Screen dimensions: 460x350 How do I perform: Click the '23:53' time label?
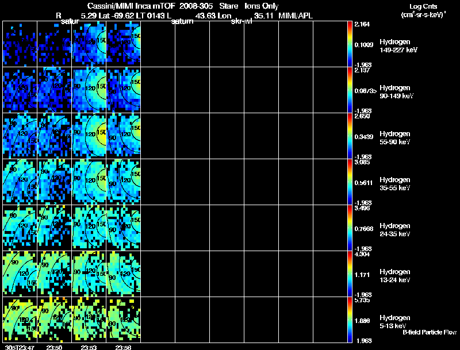tap(89, 348)
